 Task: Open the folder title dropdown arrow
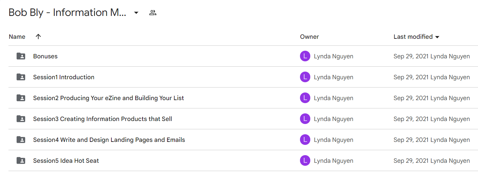[136, 13]
